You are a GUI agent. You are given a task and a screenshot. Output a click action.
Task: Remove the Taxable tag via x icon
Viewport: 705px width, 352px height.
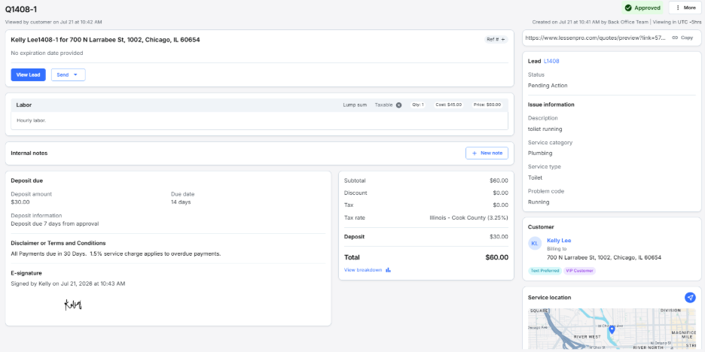click(398, 105)
